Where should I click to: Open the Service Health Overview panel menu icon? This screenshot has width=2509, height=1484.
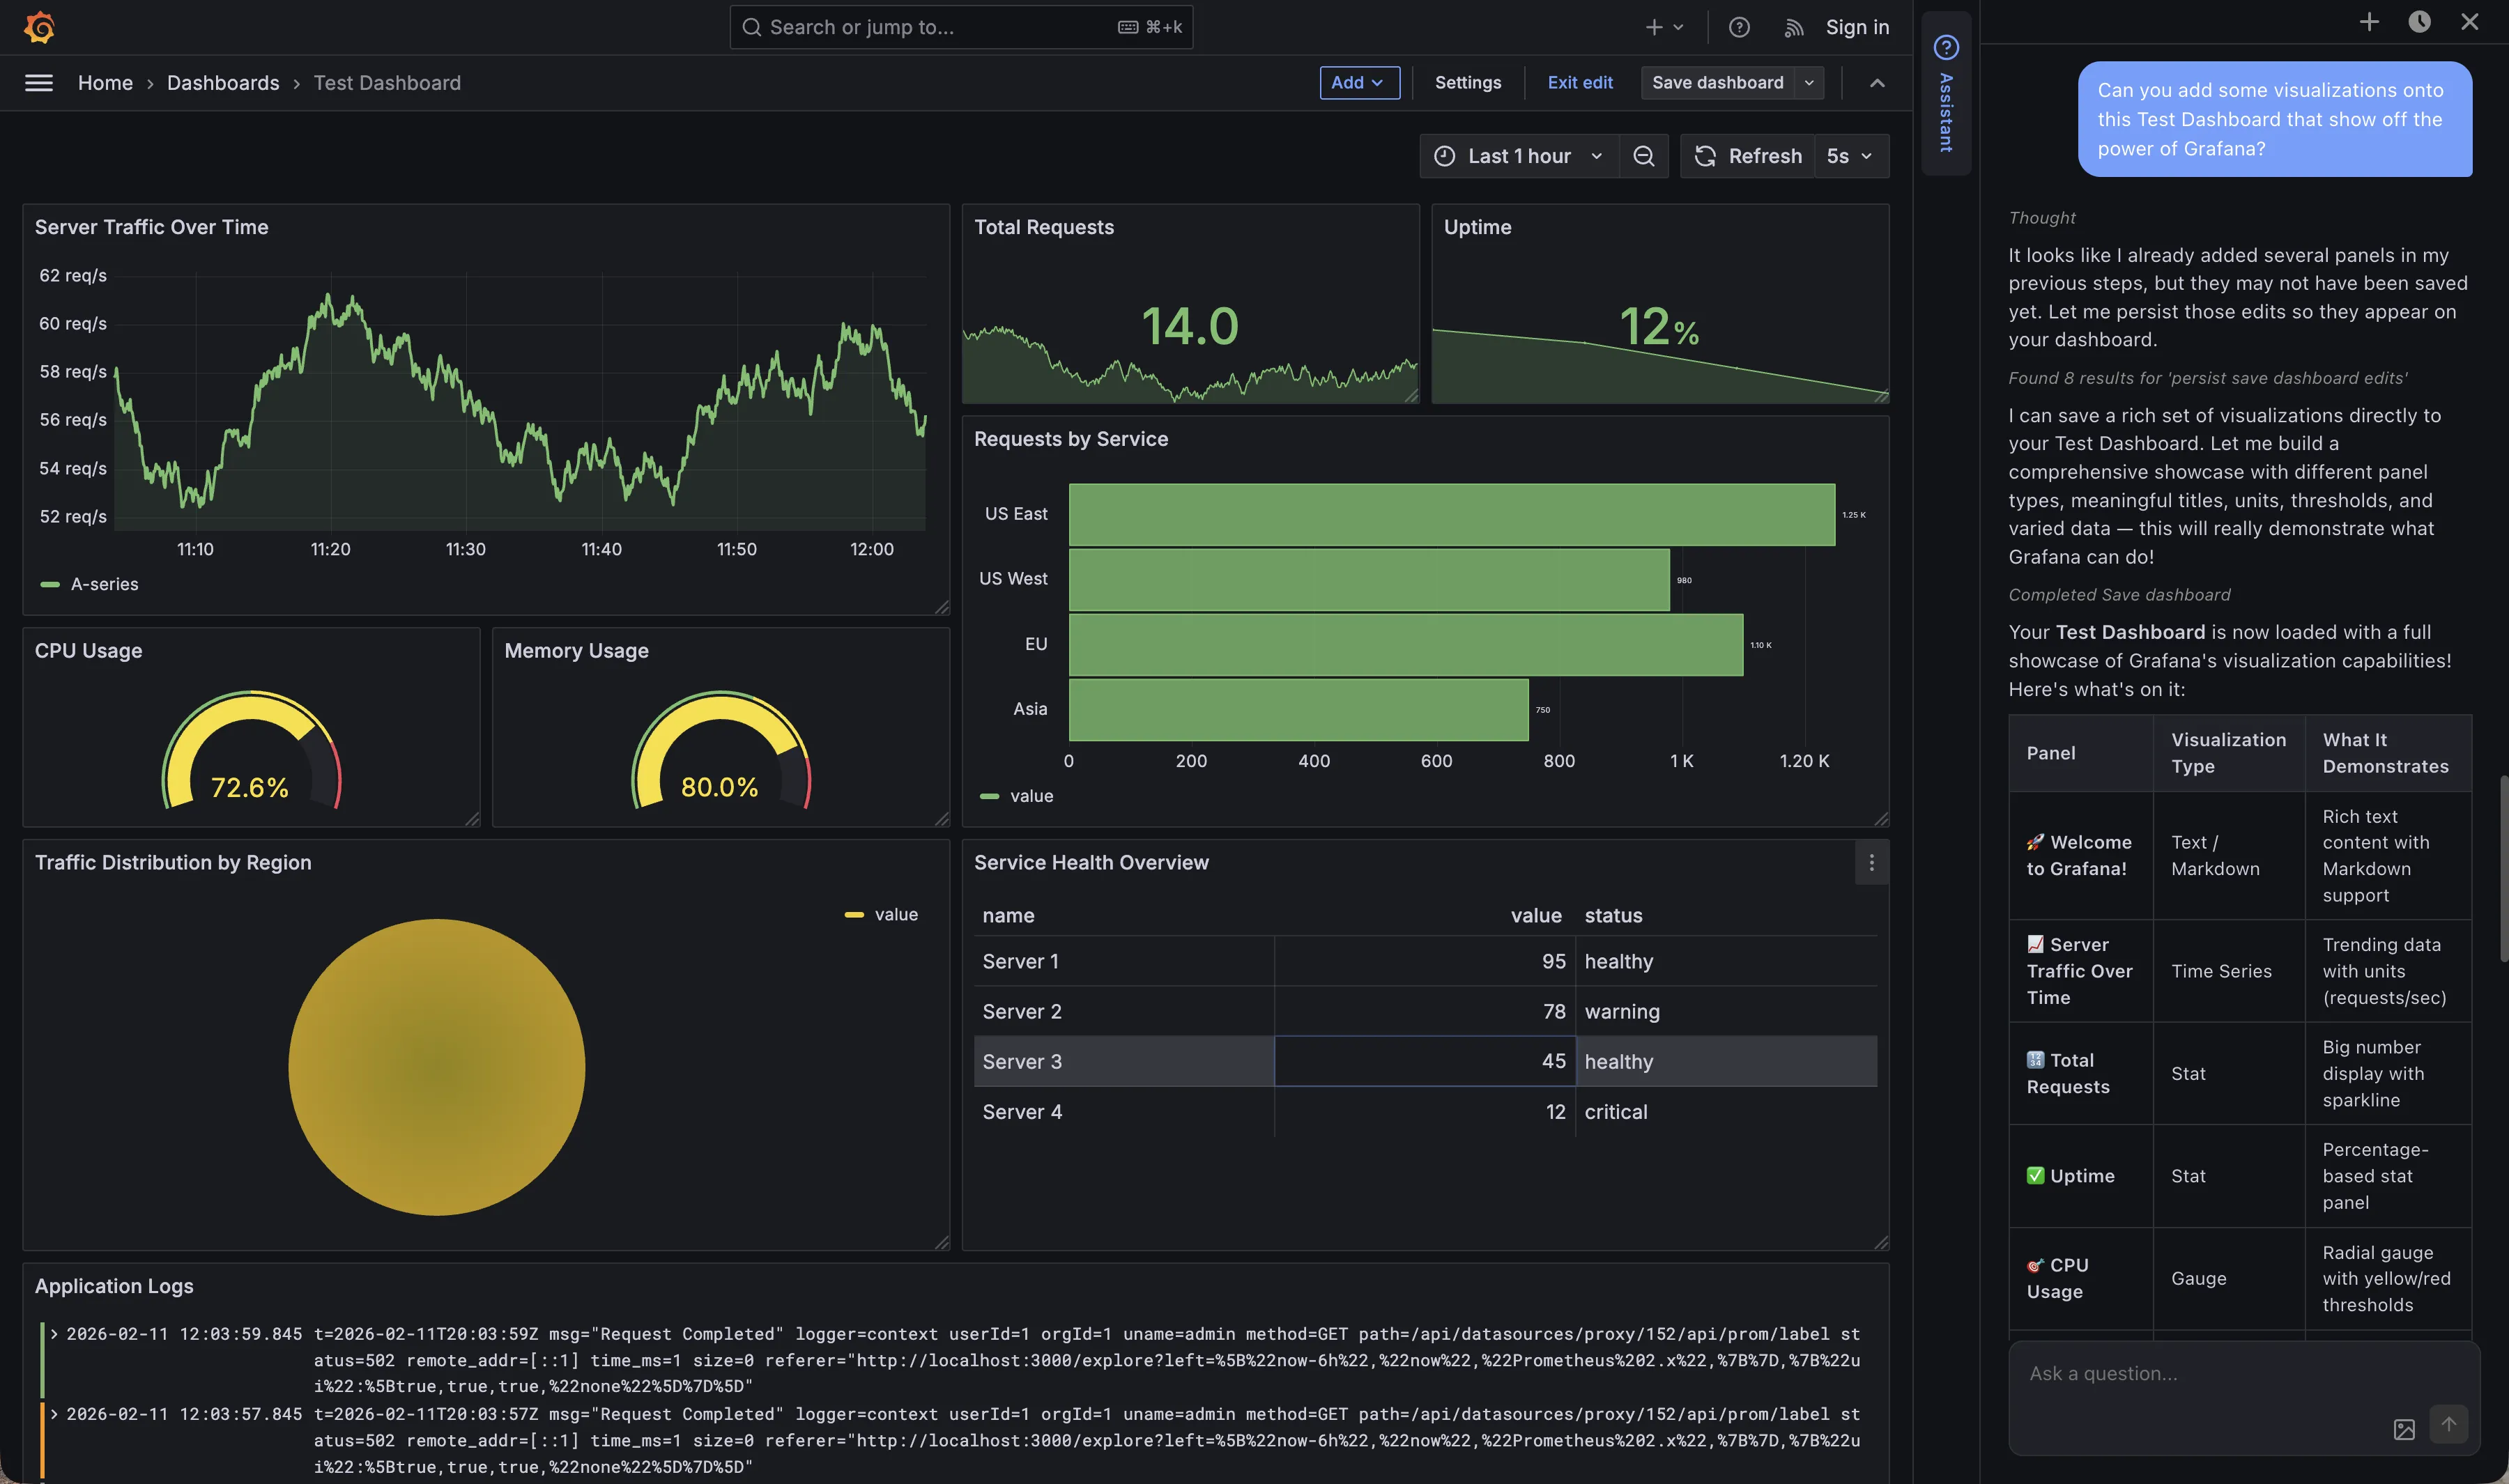1871,862
